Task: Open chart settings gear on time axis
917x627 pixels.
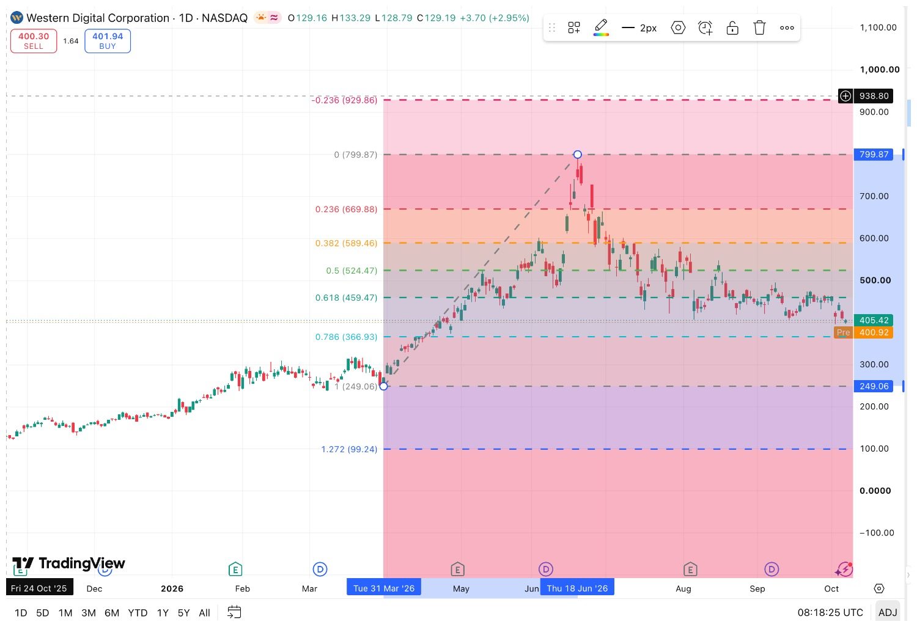Action: coord(879,588)
